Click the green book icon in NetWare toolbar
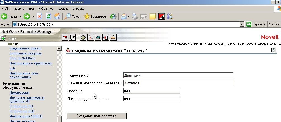 [98, 37]
